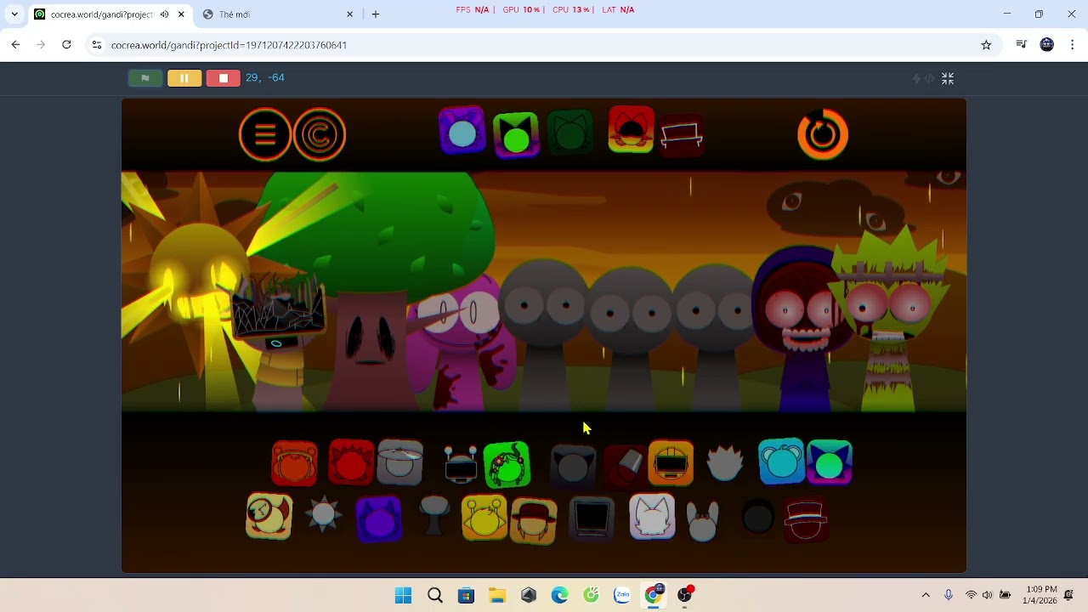
Task: Pick the gray bunny-eared character icon
Action: [x=703, y=521]
